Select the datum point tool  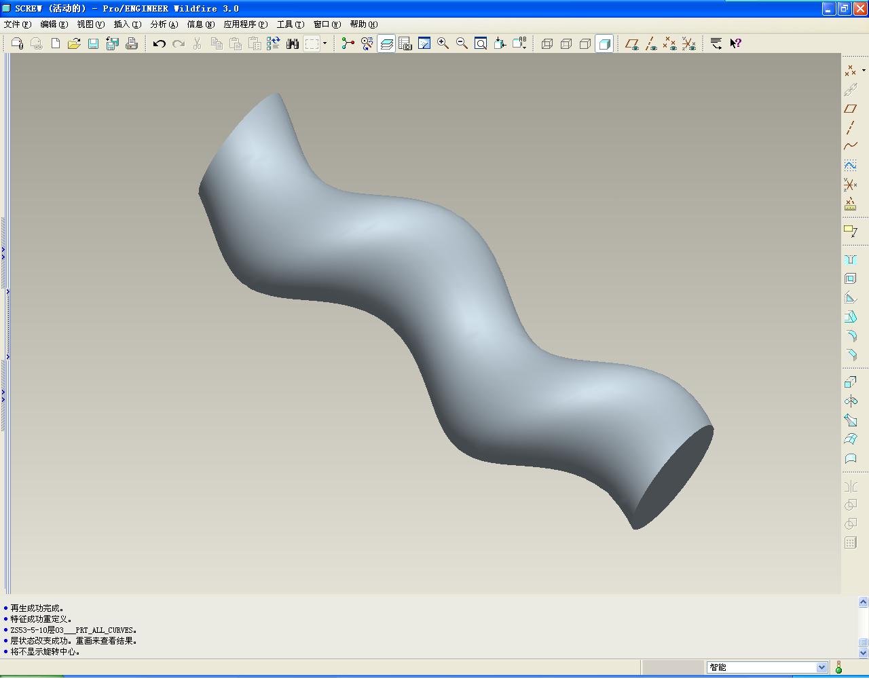coord(850,71)
